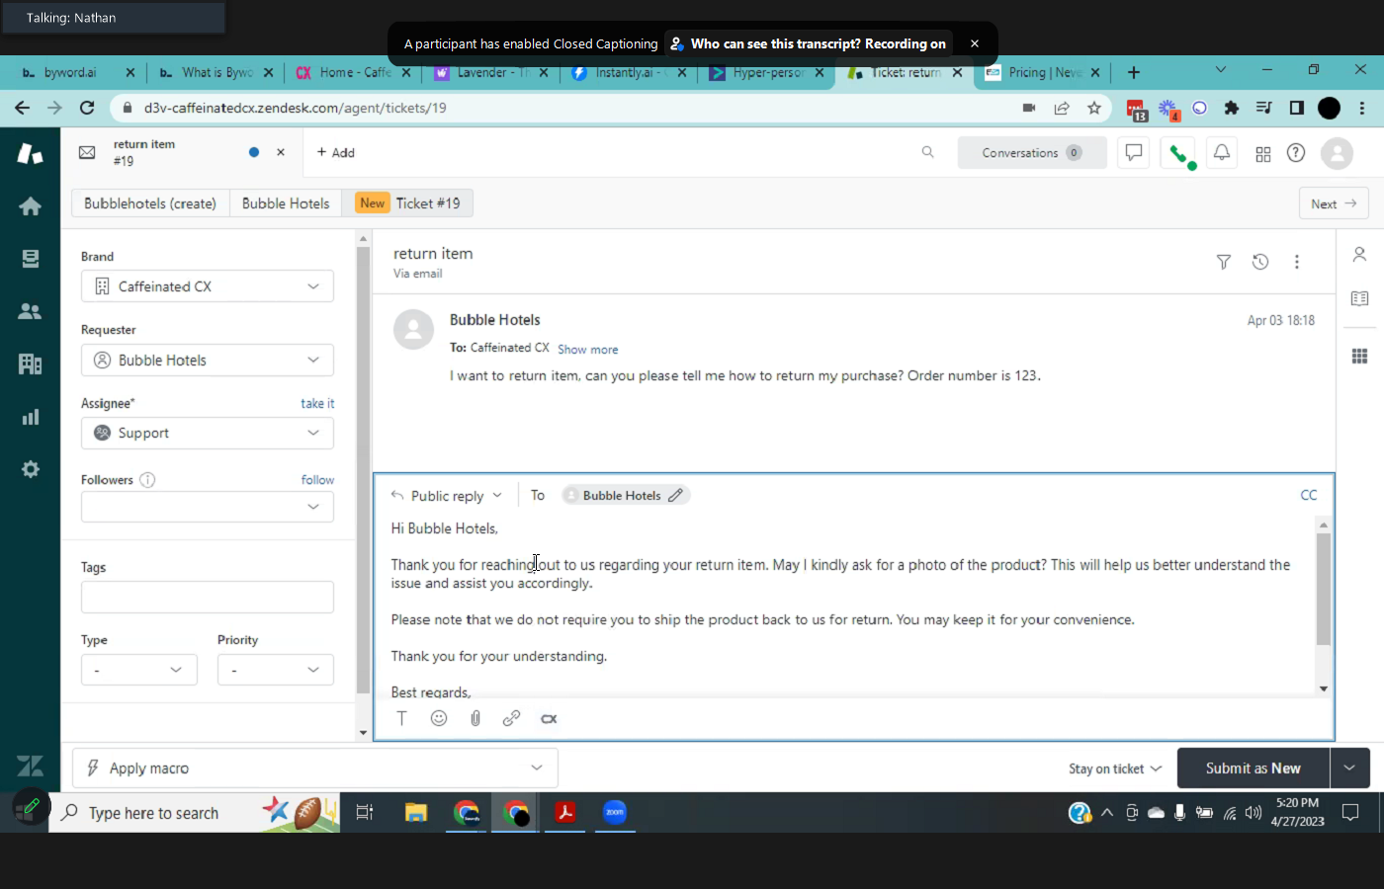
Task: Show CC recipients field
Action: (1308, 495)
